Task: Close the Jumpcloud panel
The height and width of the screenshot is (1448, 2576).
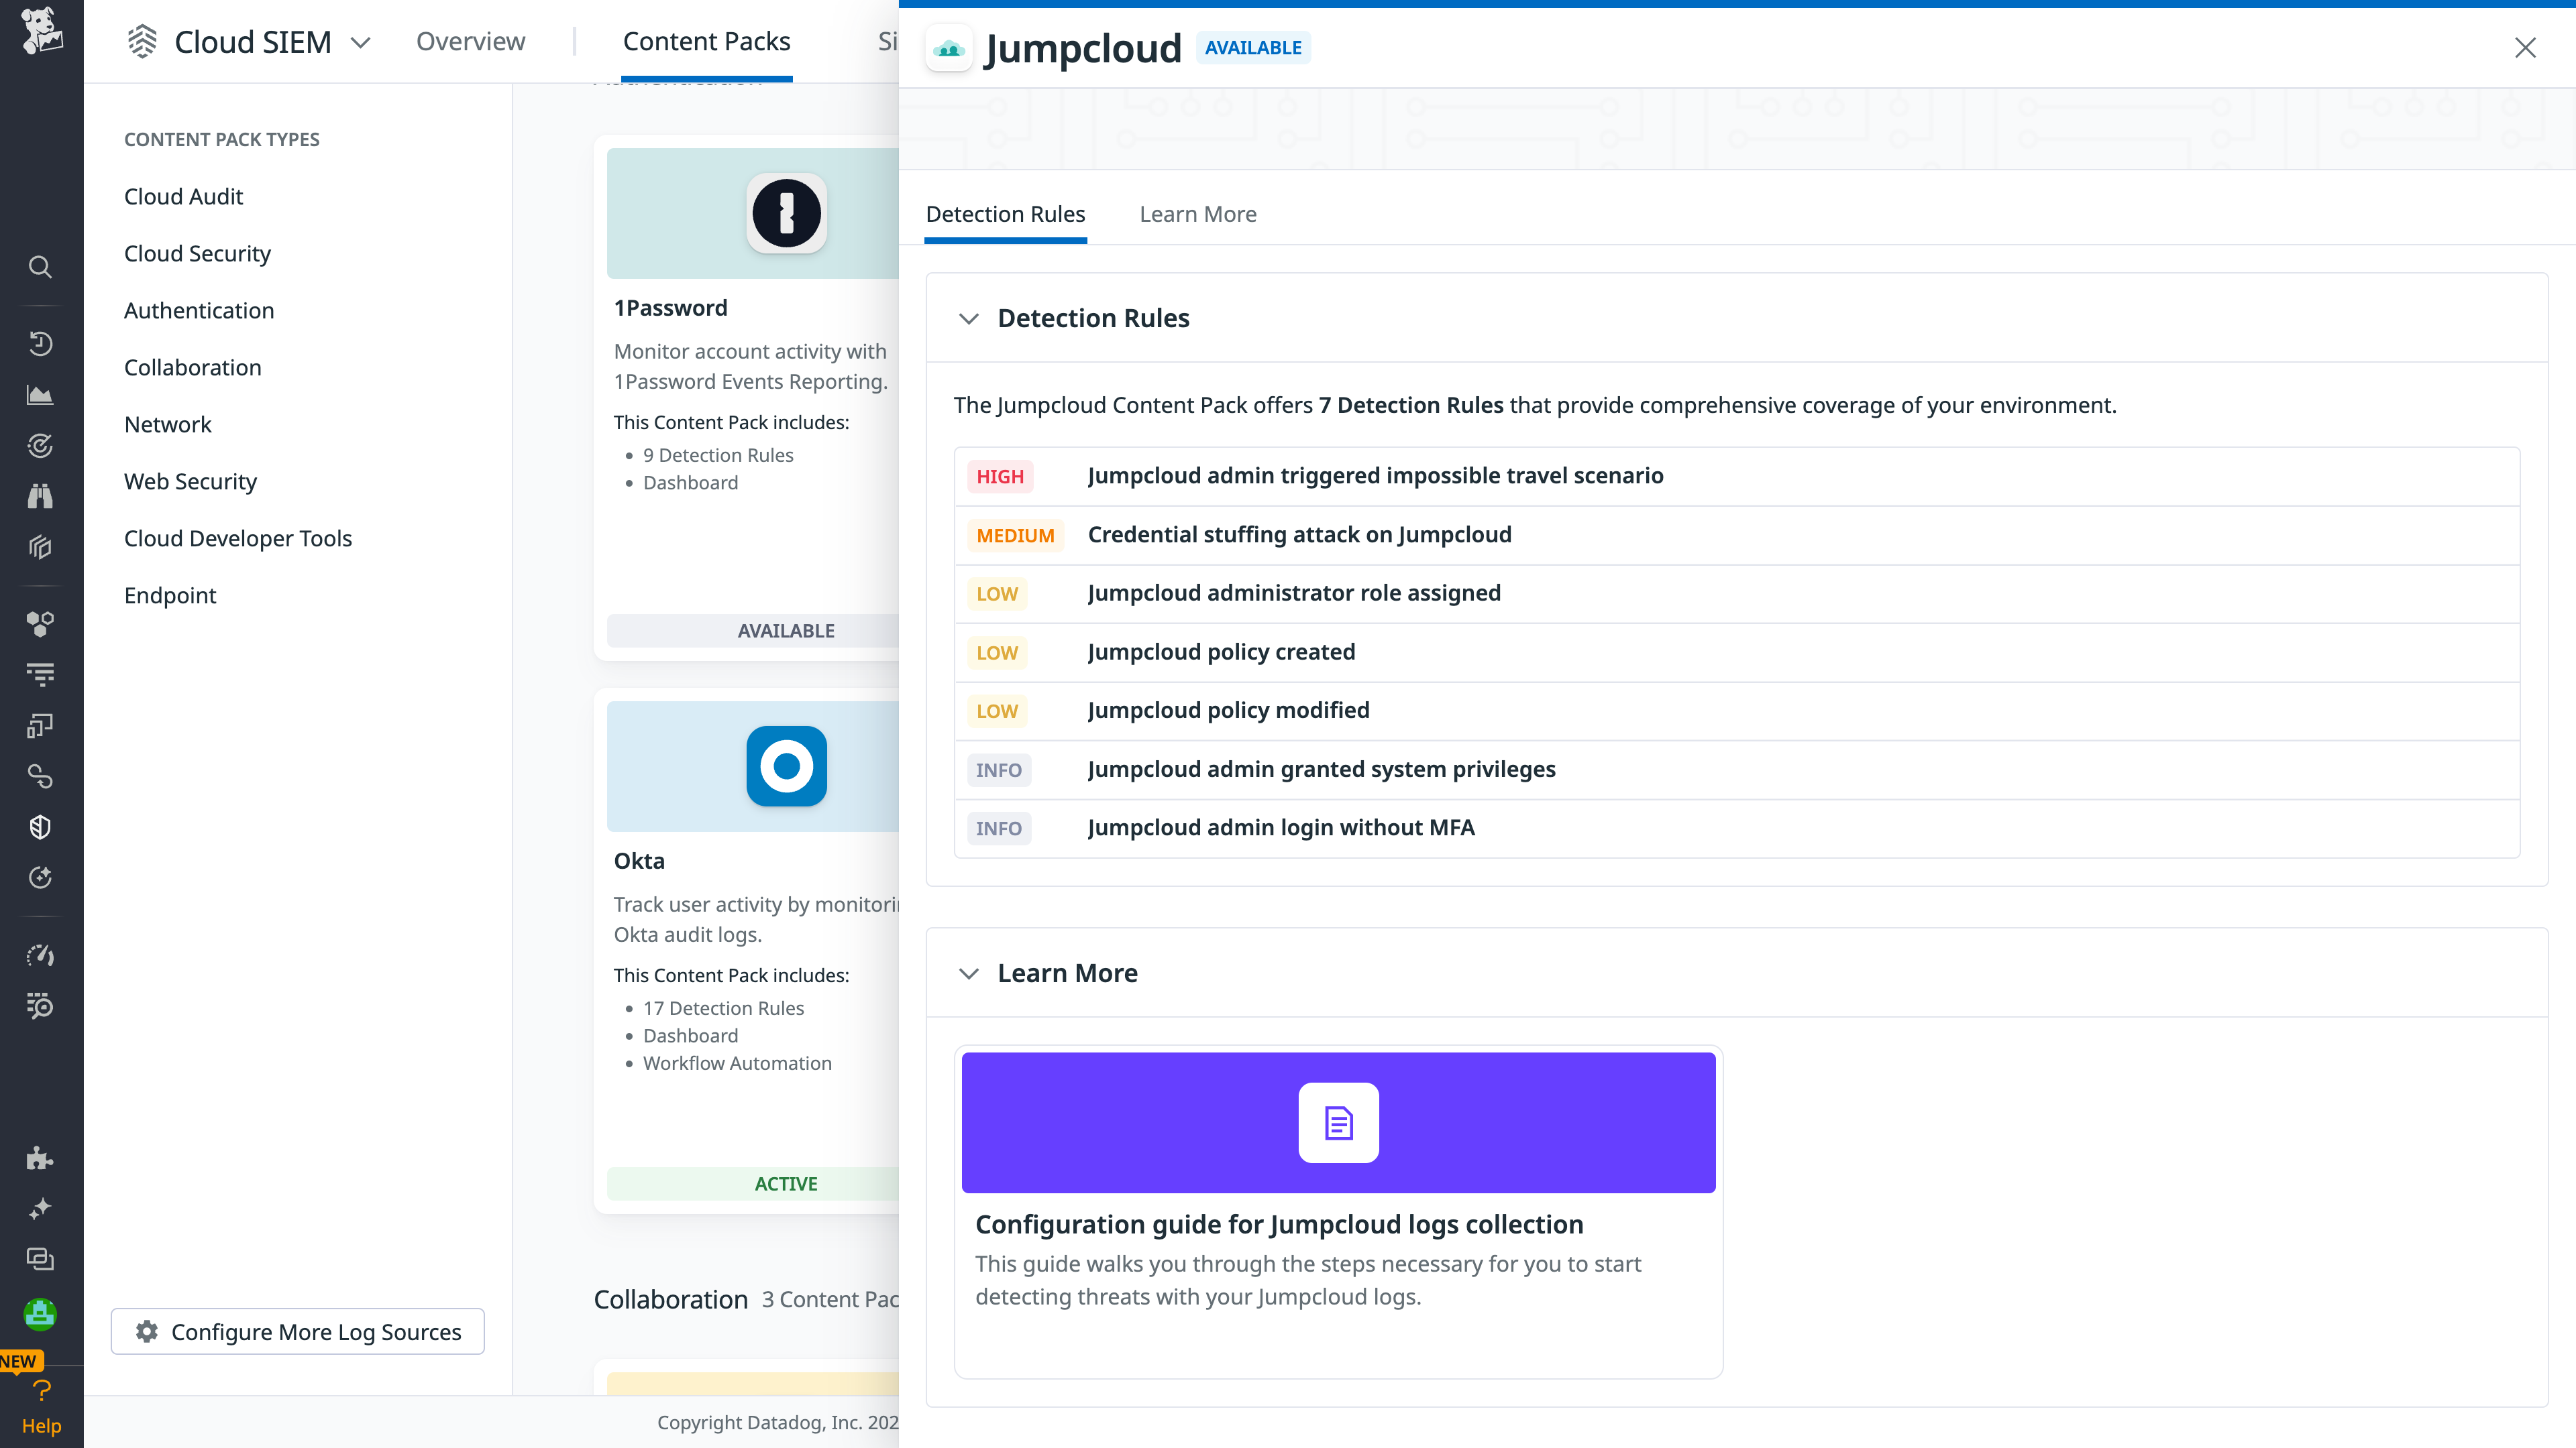Action: point(2525,47)
